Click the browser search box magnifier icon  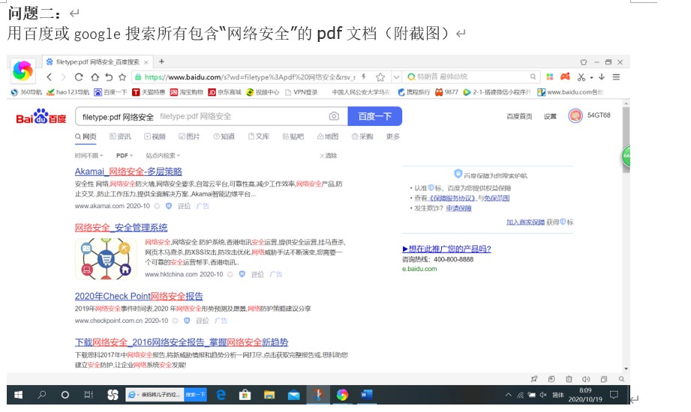click(x=533, y=76)
